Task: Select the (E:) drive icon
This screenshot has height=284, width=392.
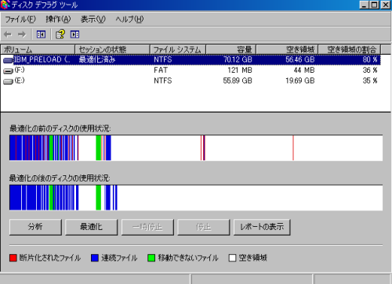Action: click(x=8, y=81)
